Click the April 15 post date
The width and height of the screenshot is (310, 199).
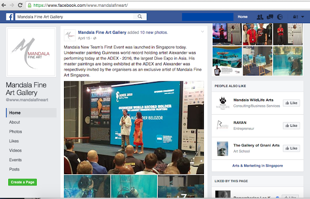click(x=84, y=38)
